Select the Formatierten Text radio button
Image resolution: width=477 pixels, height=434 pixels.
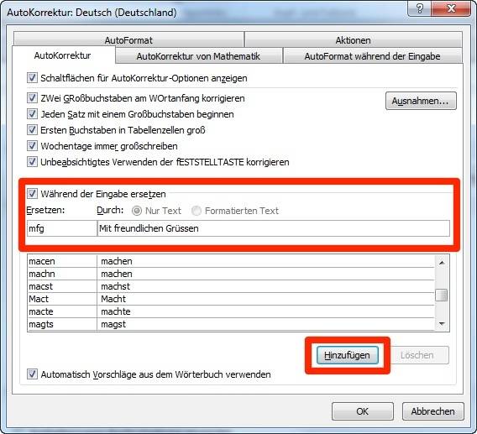tap(197, 211)
